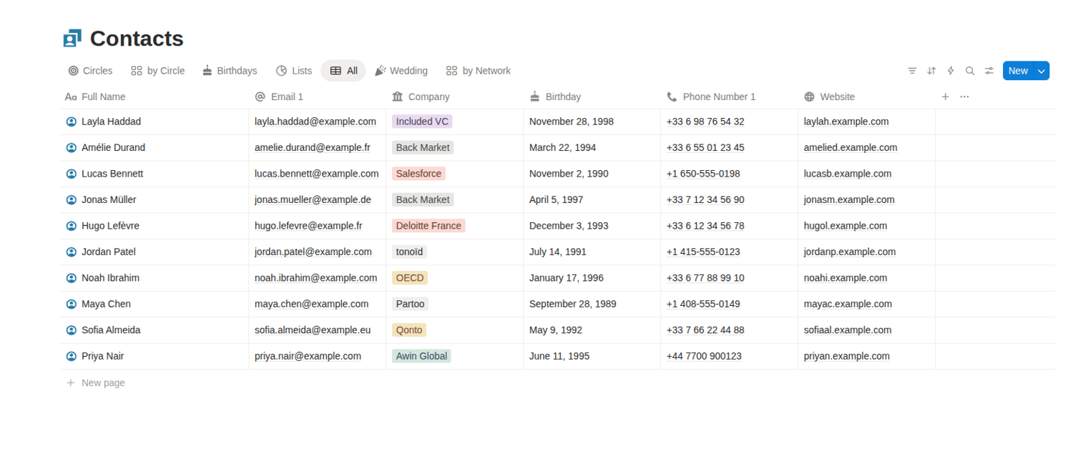Image resolution: width=1073 pixels, height=476 pixels.
Task: Open view settings with the sliders icon
Action: point(989,71)
